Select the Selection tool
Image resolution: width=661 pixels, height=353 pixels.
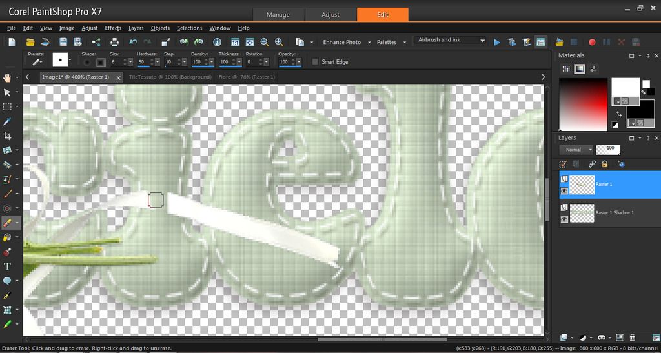click(x=7, y=106)
